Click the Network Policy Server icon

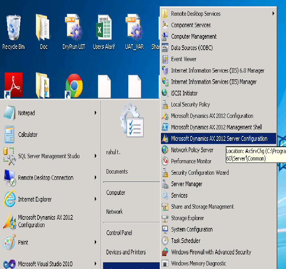click(x=165, y=150)
